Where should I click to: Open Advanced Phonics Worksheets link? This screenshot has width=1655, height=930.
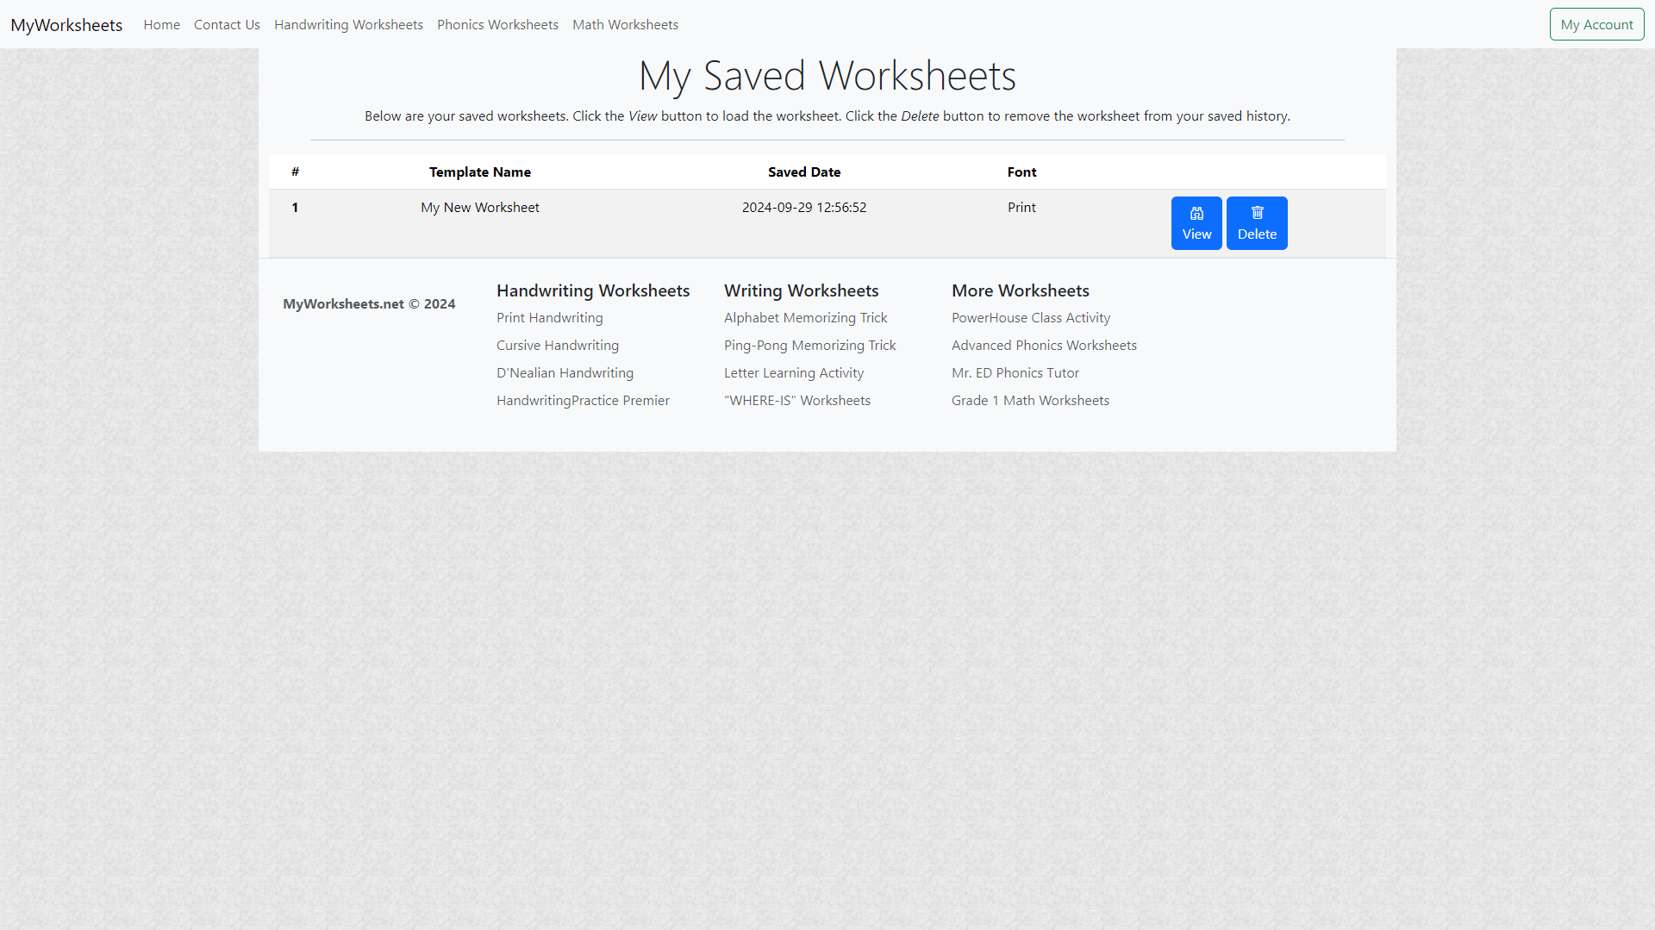click(x=1044, y=346)
